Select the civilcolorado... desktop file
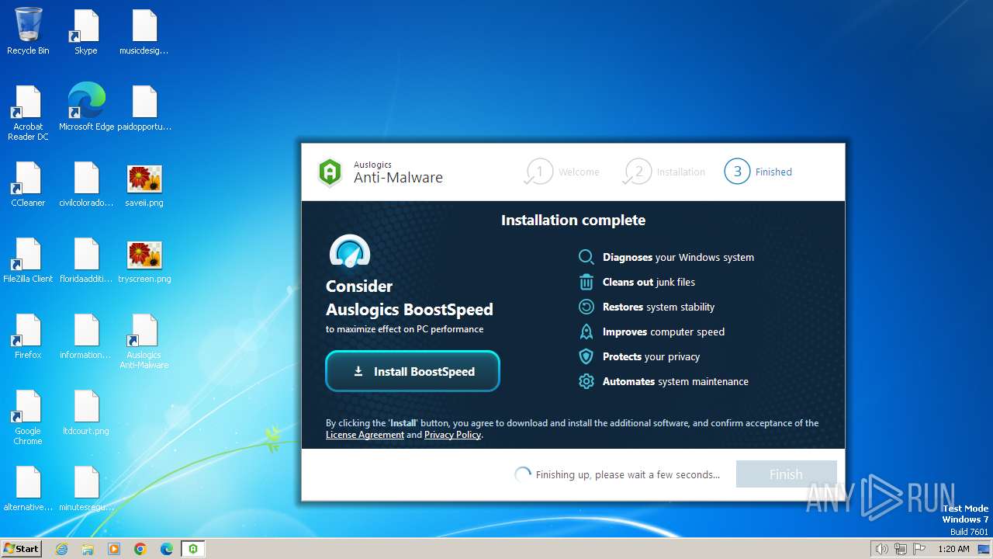The width and height of the screenshot is (993, 559). [x=86, y=184]
